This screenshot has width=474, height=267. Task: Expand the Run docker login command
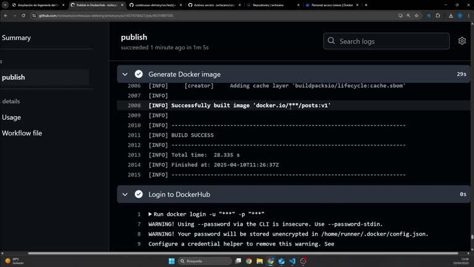150,214
